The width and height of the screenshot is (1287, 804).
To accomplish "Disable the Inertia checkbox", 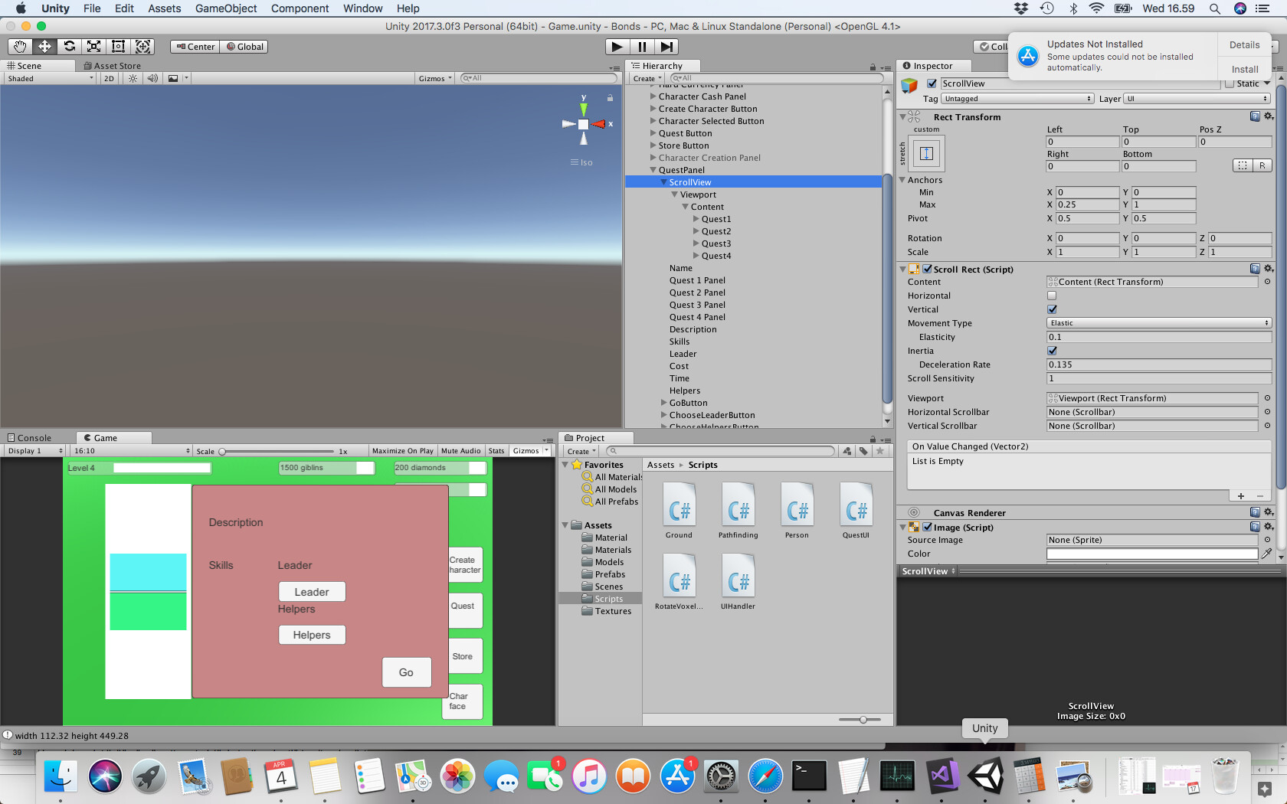I will [1052, 351].
